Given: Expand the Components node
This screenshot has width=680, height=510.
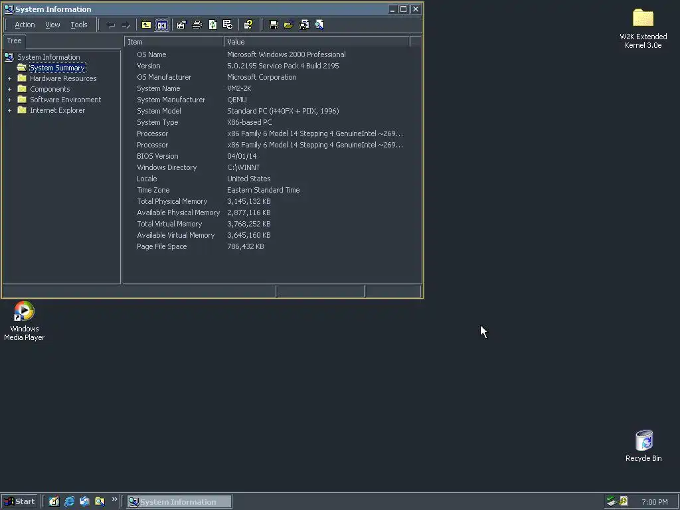Looking at the screenshot, I should pos(9,89).
